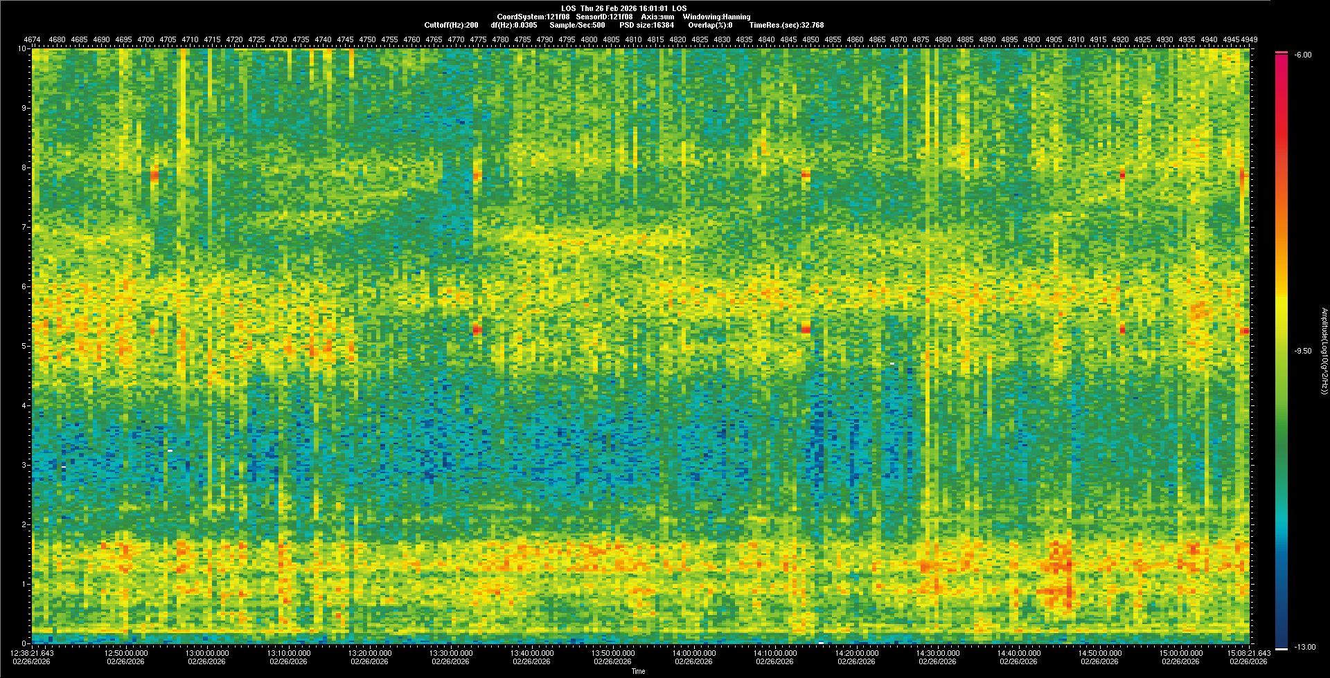
Task: Click the 'Windowing:Hanning' header text
Action: point(716,17)
